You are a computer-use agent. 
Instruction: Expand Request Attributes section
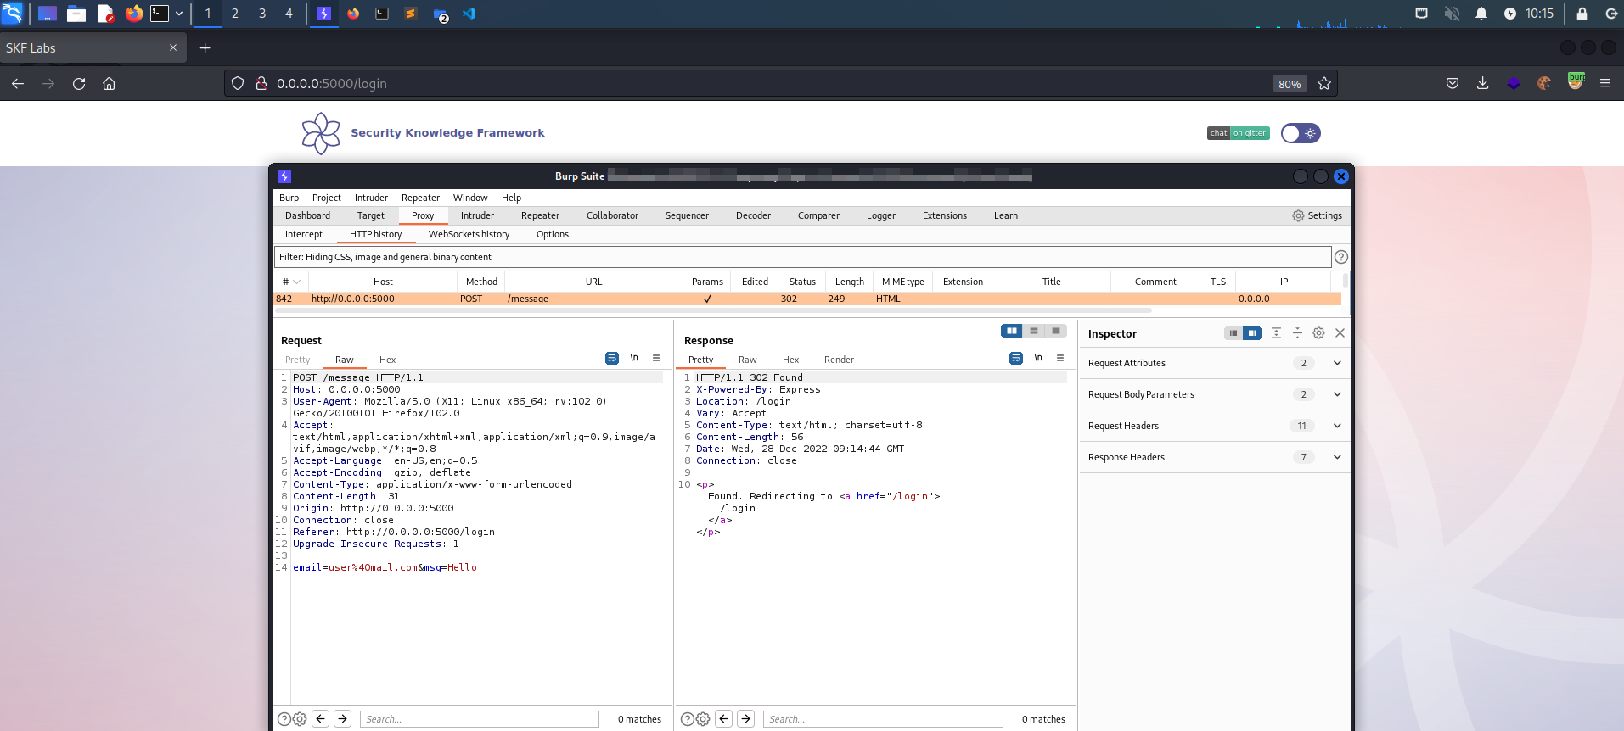pyautogui.click(x=1337, y=363)
